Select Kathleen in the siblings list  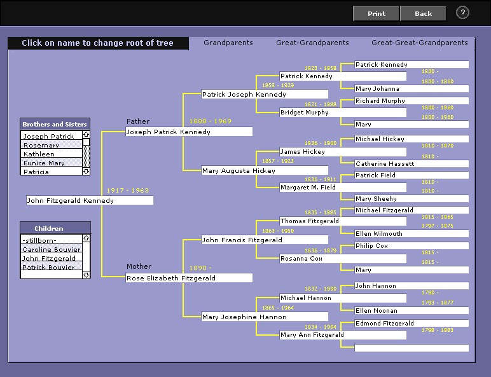[52, 153]
